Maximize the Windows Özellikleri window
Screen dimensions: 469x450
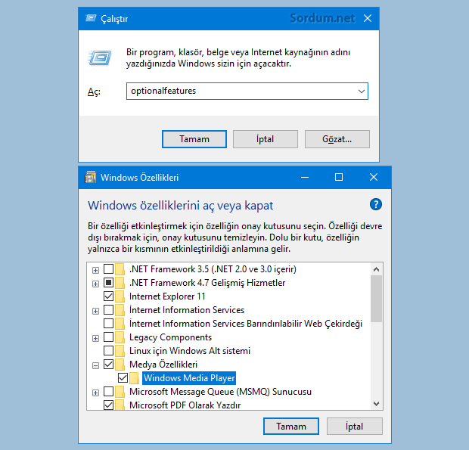coord(339,177)
